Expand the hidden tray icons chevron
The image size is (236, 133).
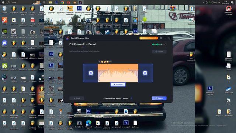click(x=204, y=3)
